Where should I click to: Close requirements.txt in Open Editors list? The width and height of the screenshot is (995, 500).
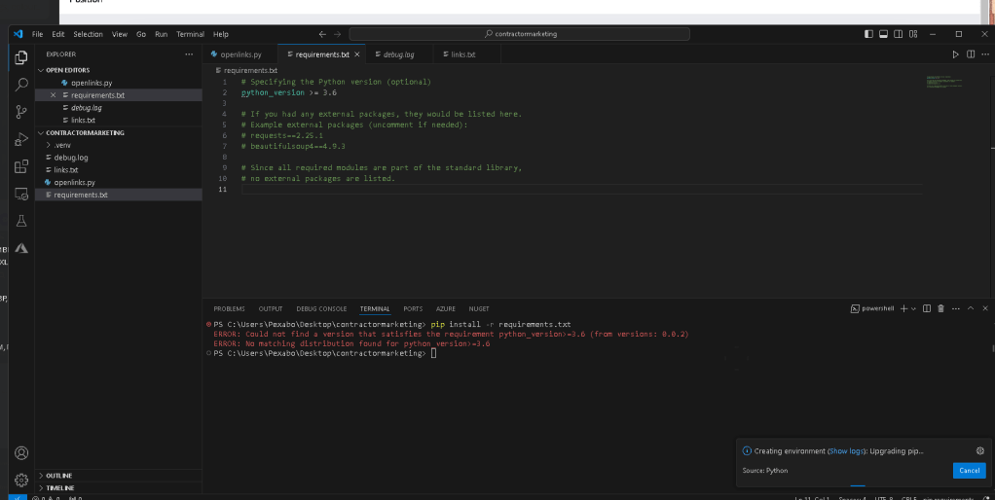[x=54, y=95]
